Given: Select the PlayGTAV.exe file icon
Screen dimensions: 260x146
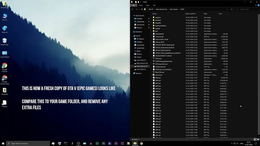Looking at the screenshot, I should 154,72.
